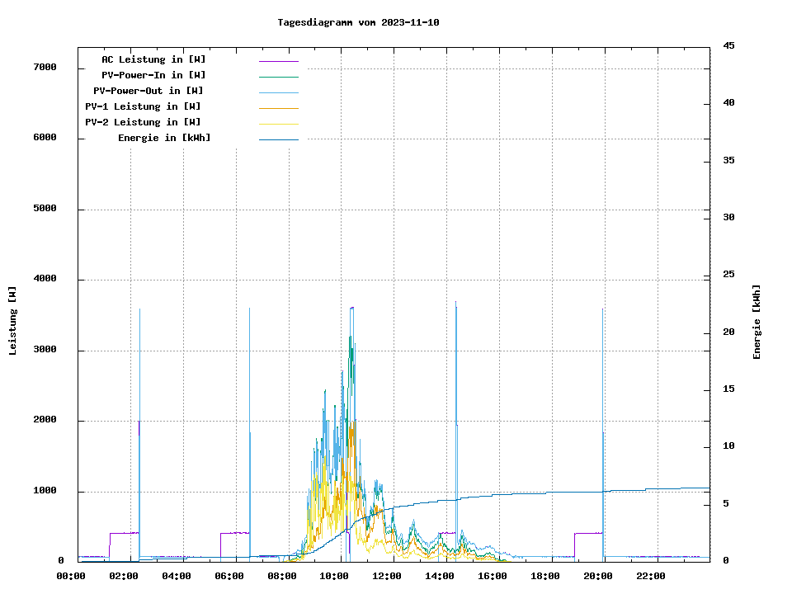Viewport: 792px width, 594px height.
Task: Click the 45 tick on the right axis
Action: point(728,45)
